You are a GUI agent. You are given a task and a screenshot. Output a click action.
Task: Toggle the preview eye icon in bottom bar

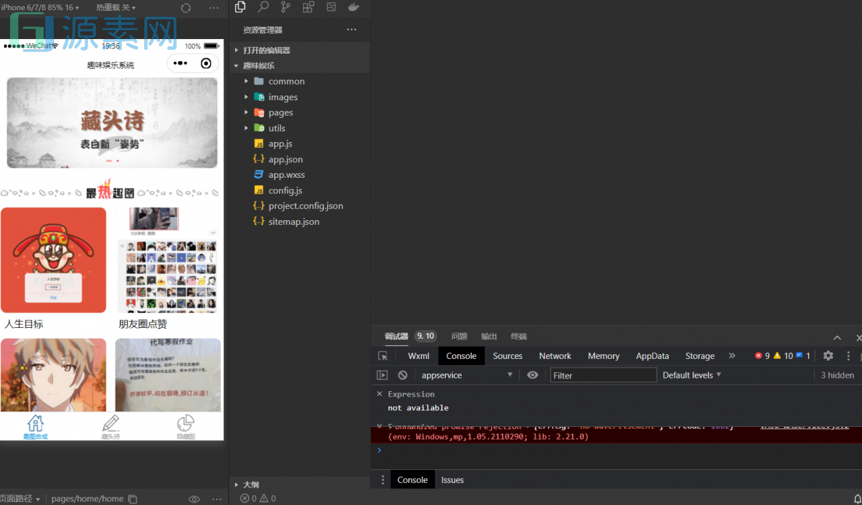tap(194, 499)
